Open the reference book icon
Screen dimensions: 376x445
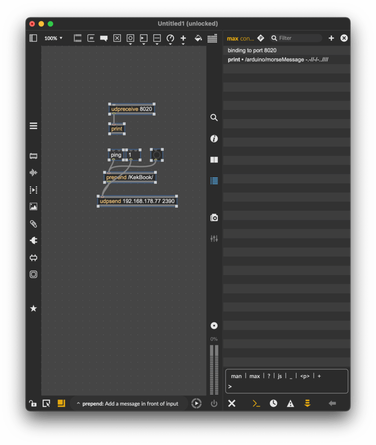tap(214, 160)
